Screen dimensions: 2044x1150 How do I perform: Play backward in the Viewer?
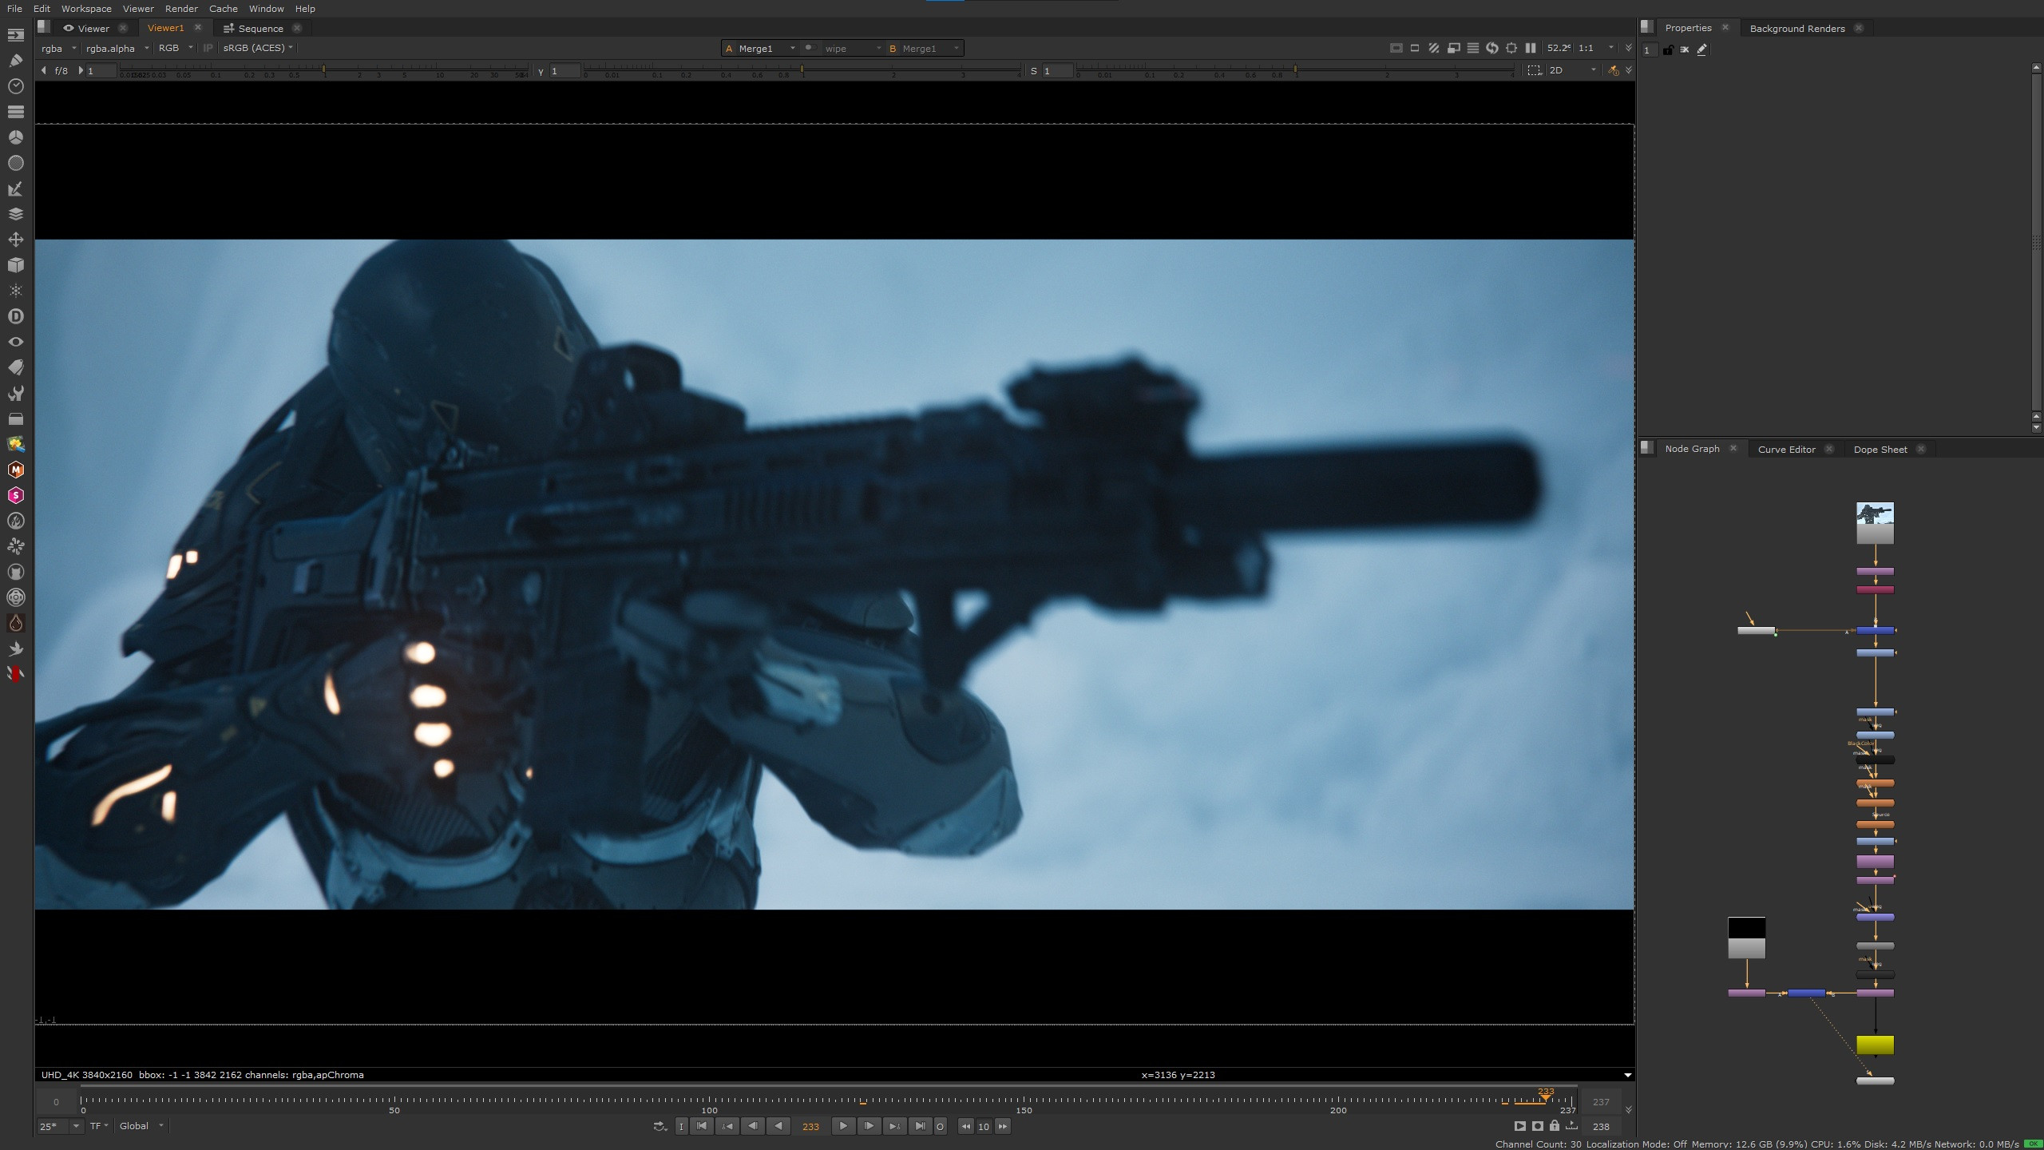(x=778, y=1126)
